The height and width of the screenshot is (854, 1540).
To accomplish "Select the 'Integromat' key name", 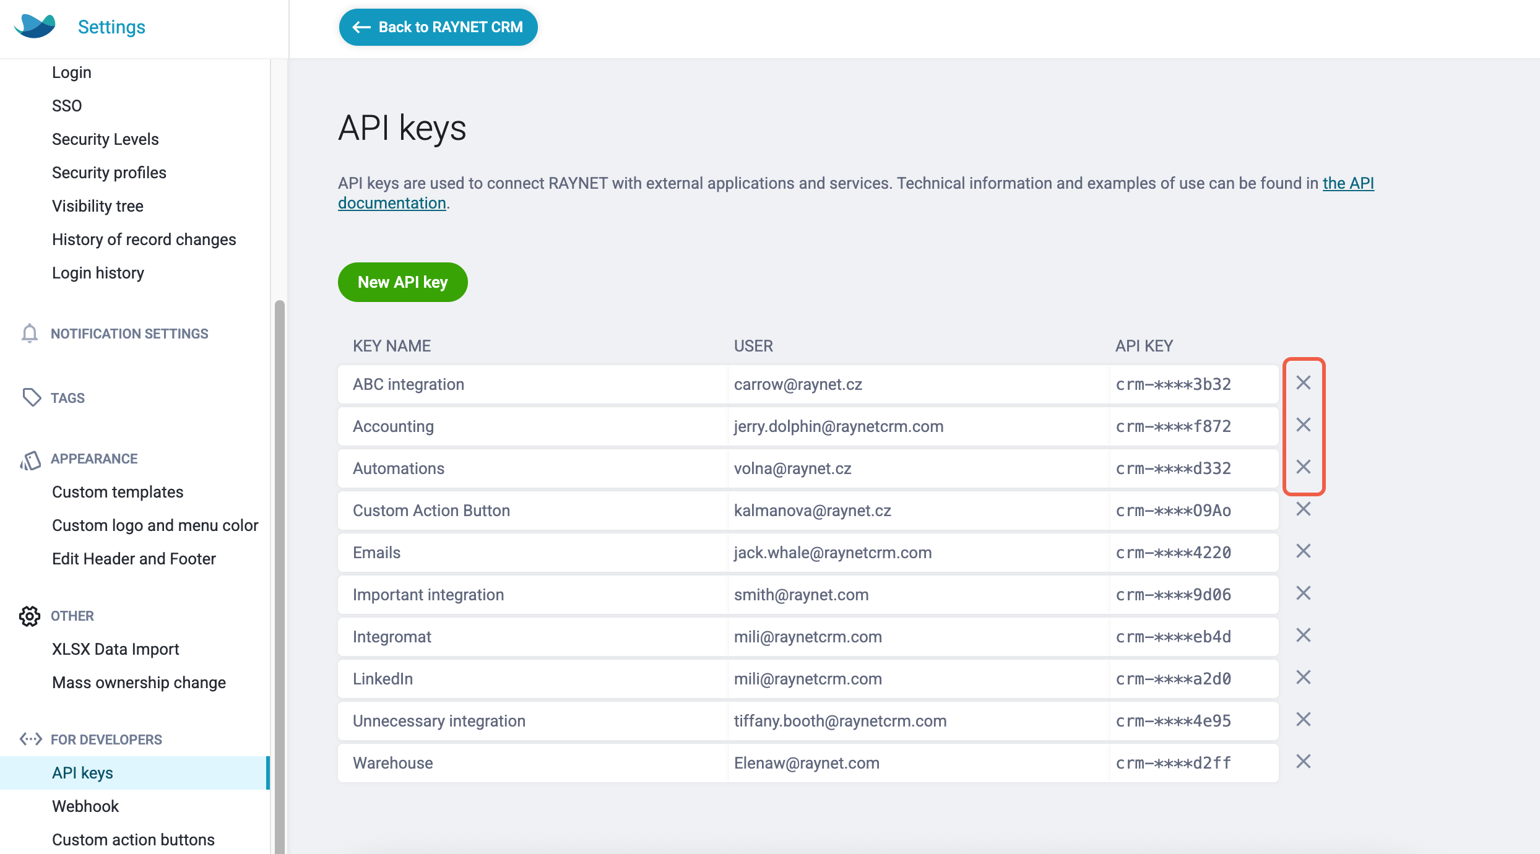I will pos(392,637).
